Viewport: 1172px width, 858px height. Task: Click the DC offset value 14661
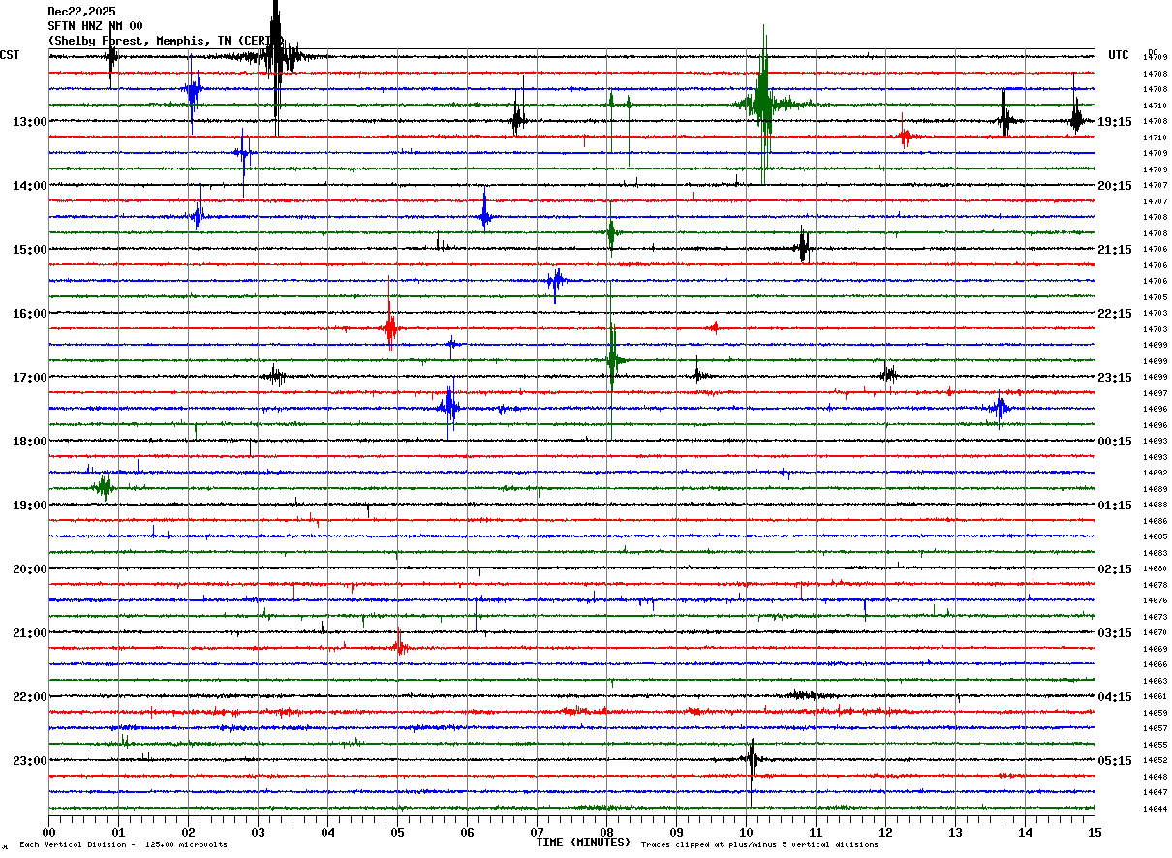[1155, 696]
